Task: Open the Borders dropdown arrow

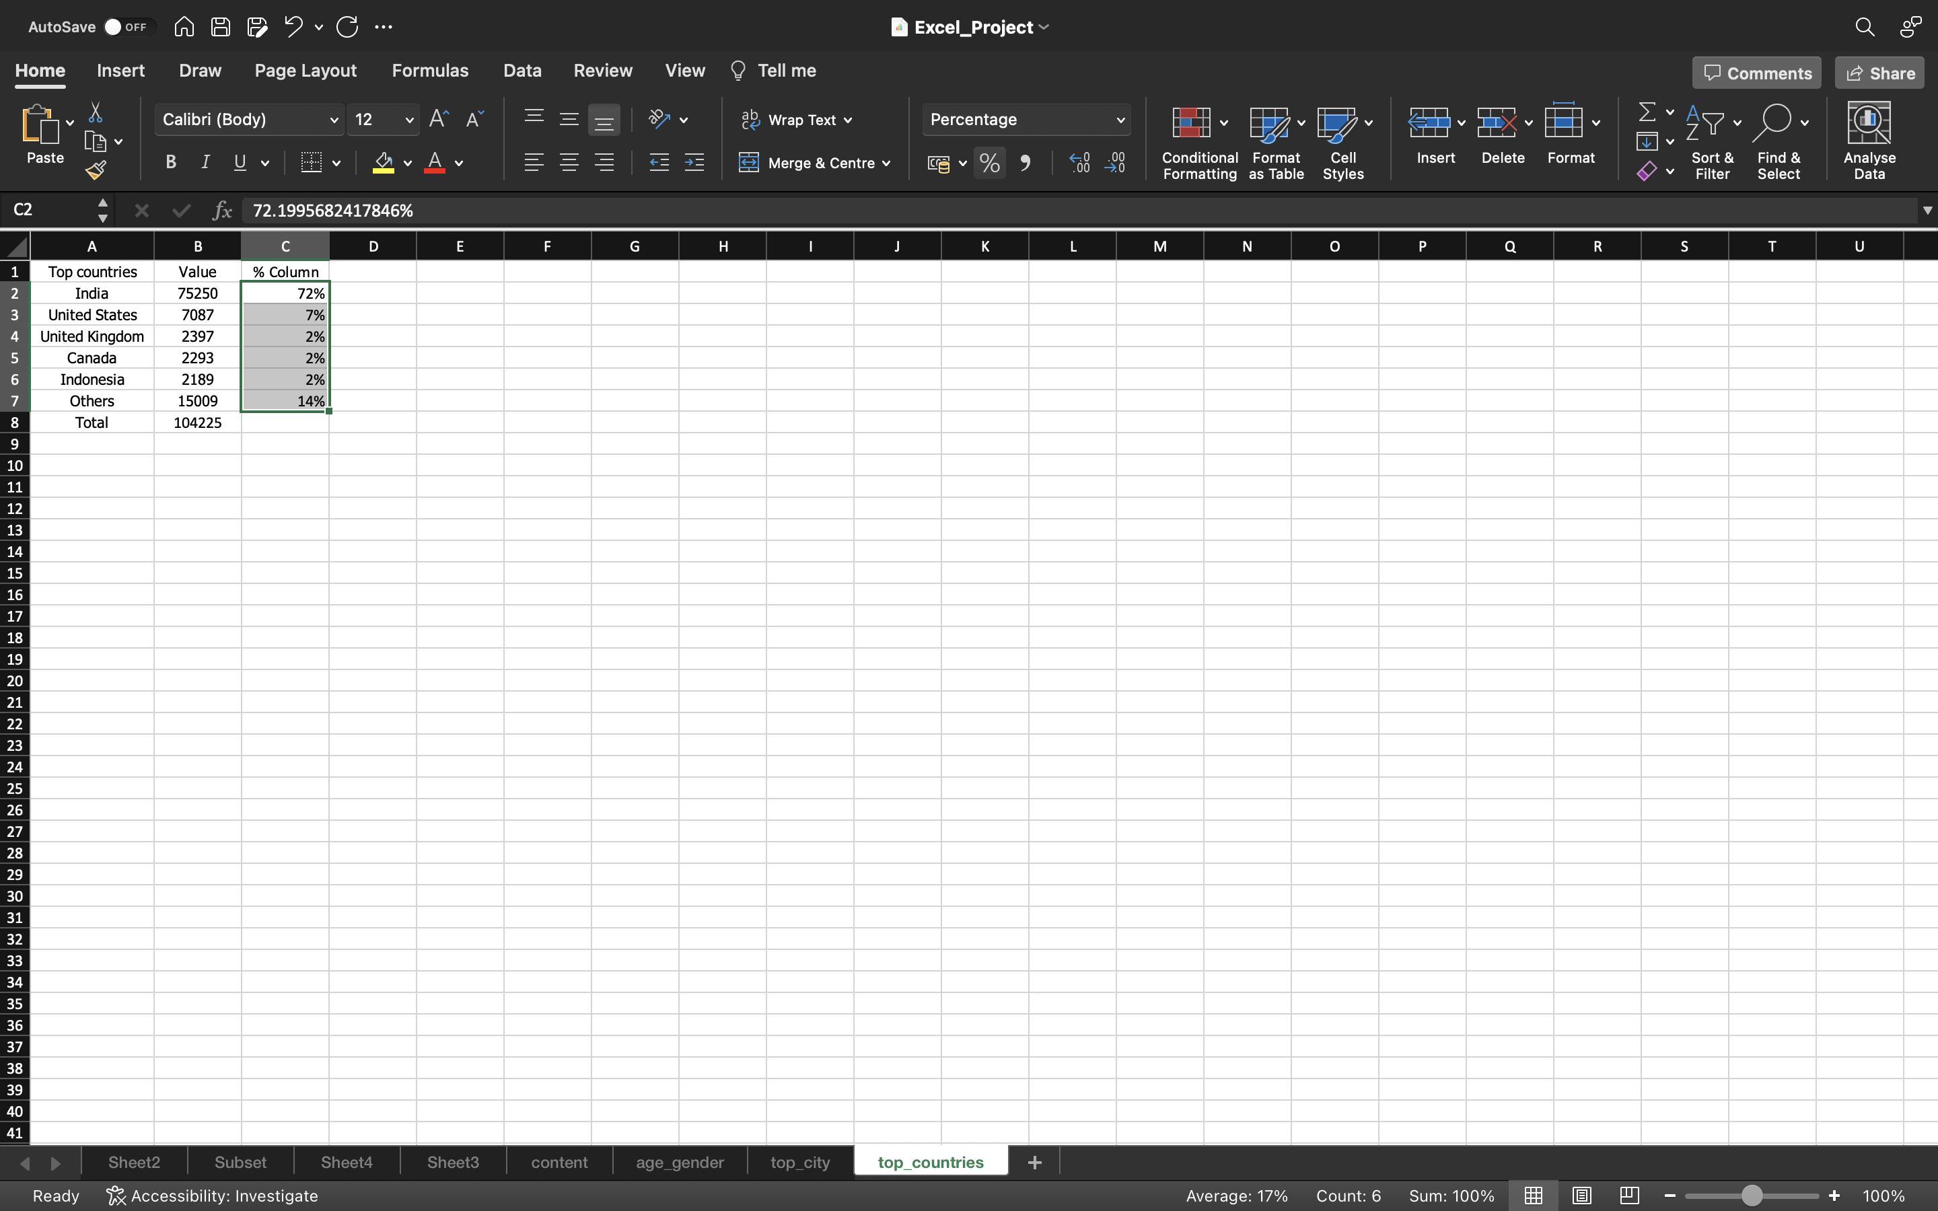Action: (x=336, y=163)
